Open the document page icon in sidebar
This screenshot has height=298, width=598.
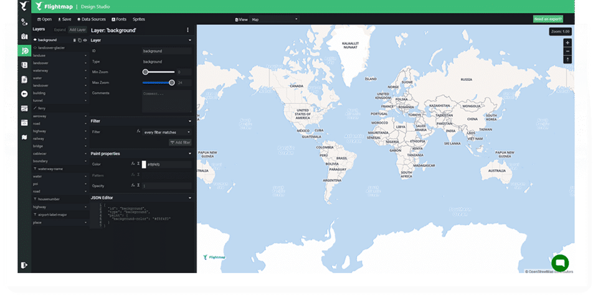(x=24, y=79)
